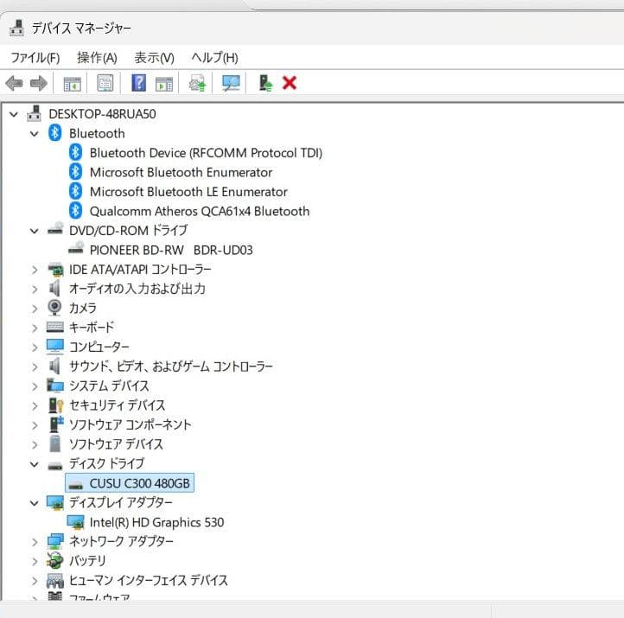Click the Bluetooth category icon
This screenshot has width=624, height=618.
tap(55, 133)
